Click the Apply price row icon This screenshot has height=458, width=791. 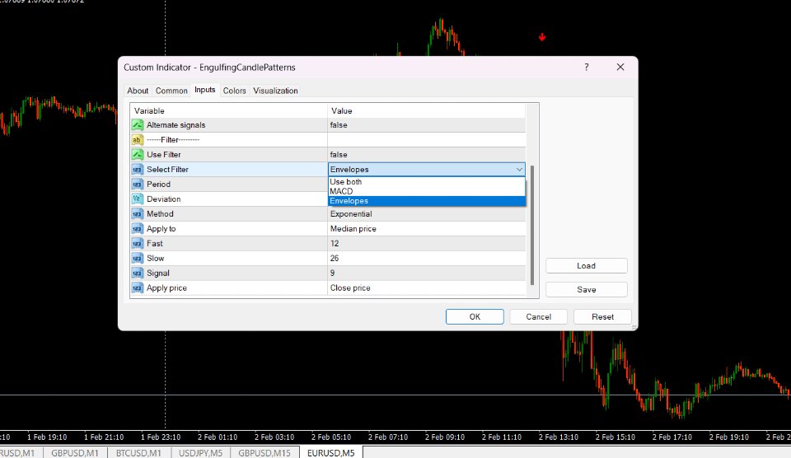[138, 288]
